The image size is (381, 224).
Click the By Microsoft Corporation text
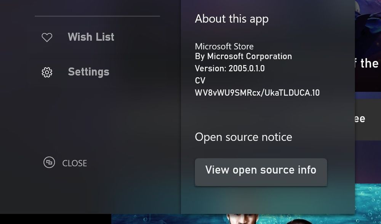243,56
